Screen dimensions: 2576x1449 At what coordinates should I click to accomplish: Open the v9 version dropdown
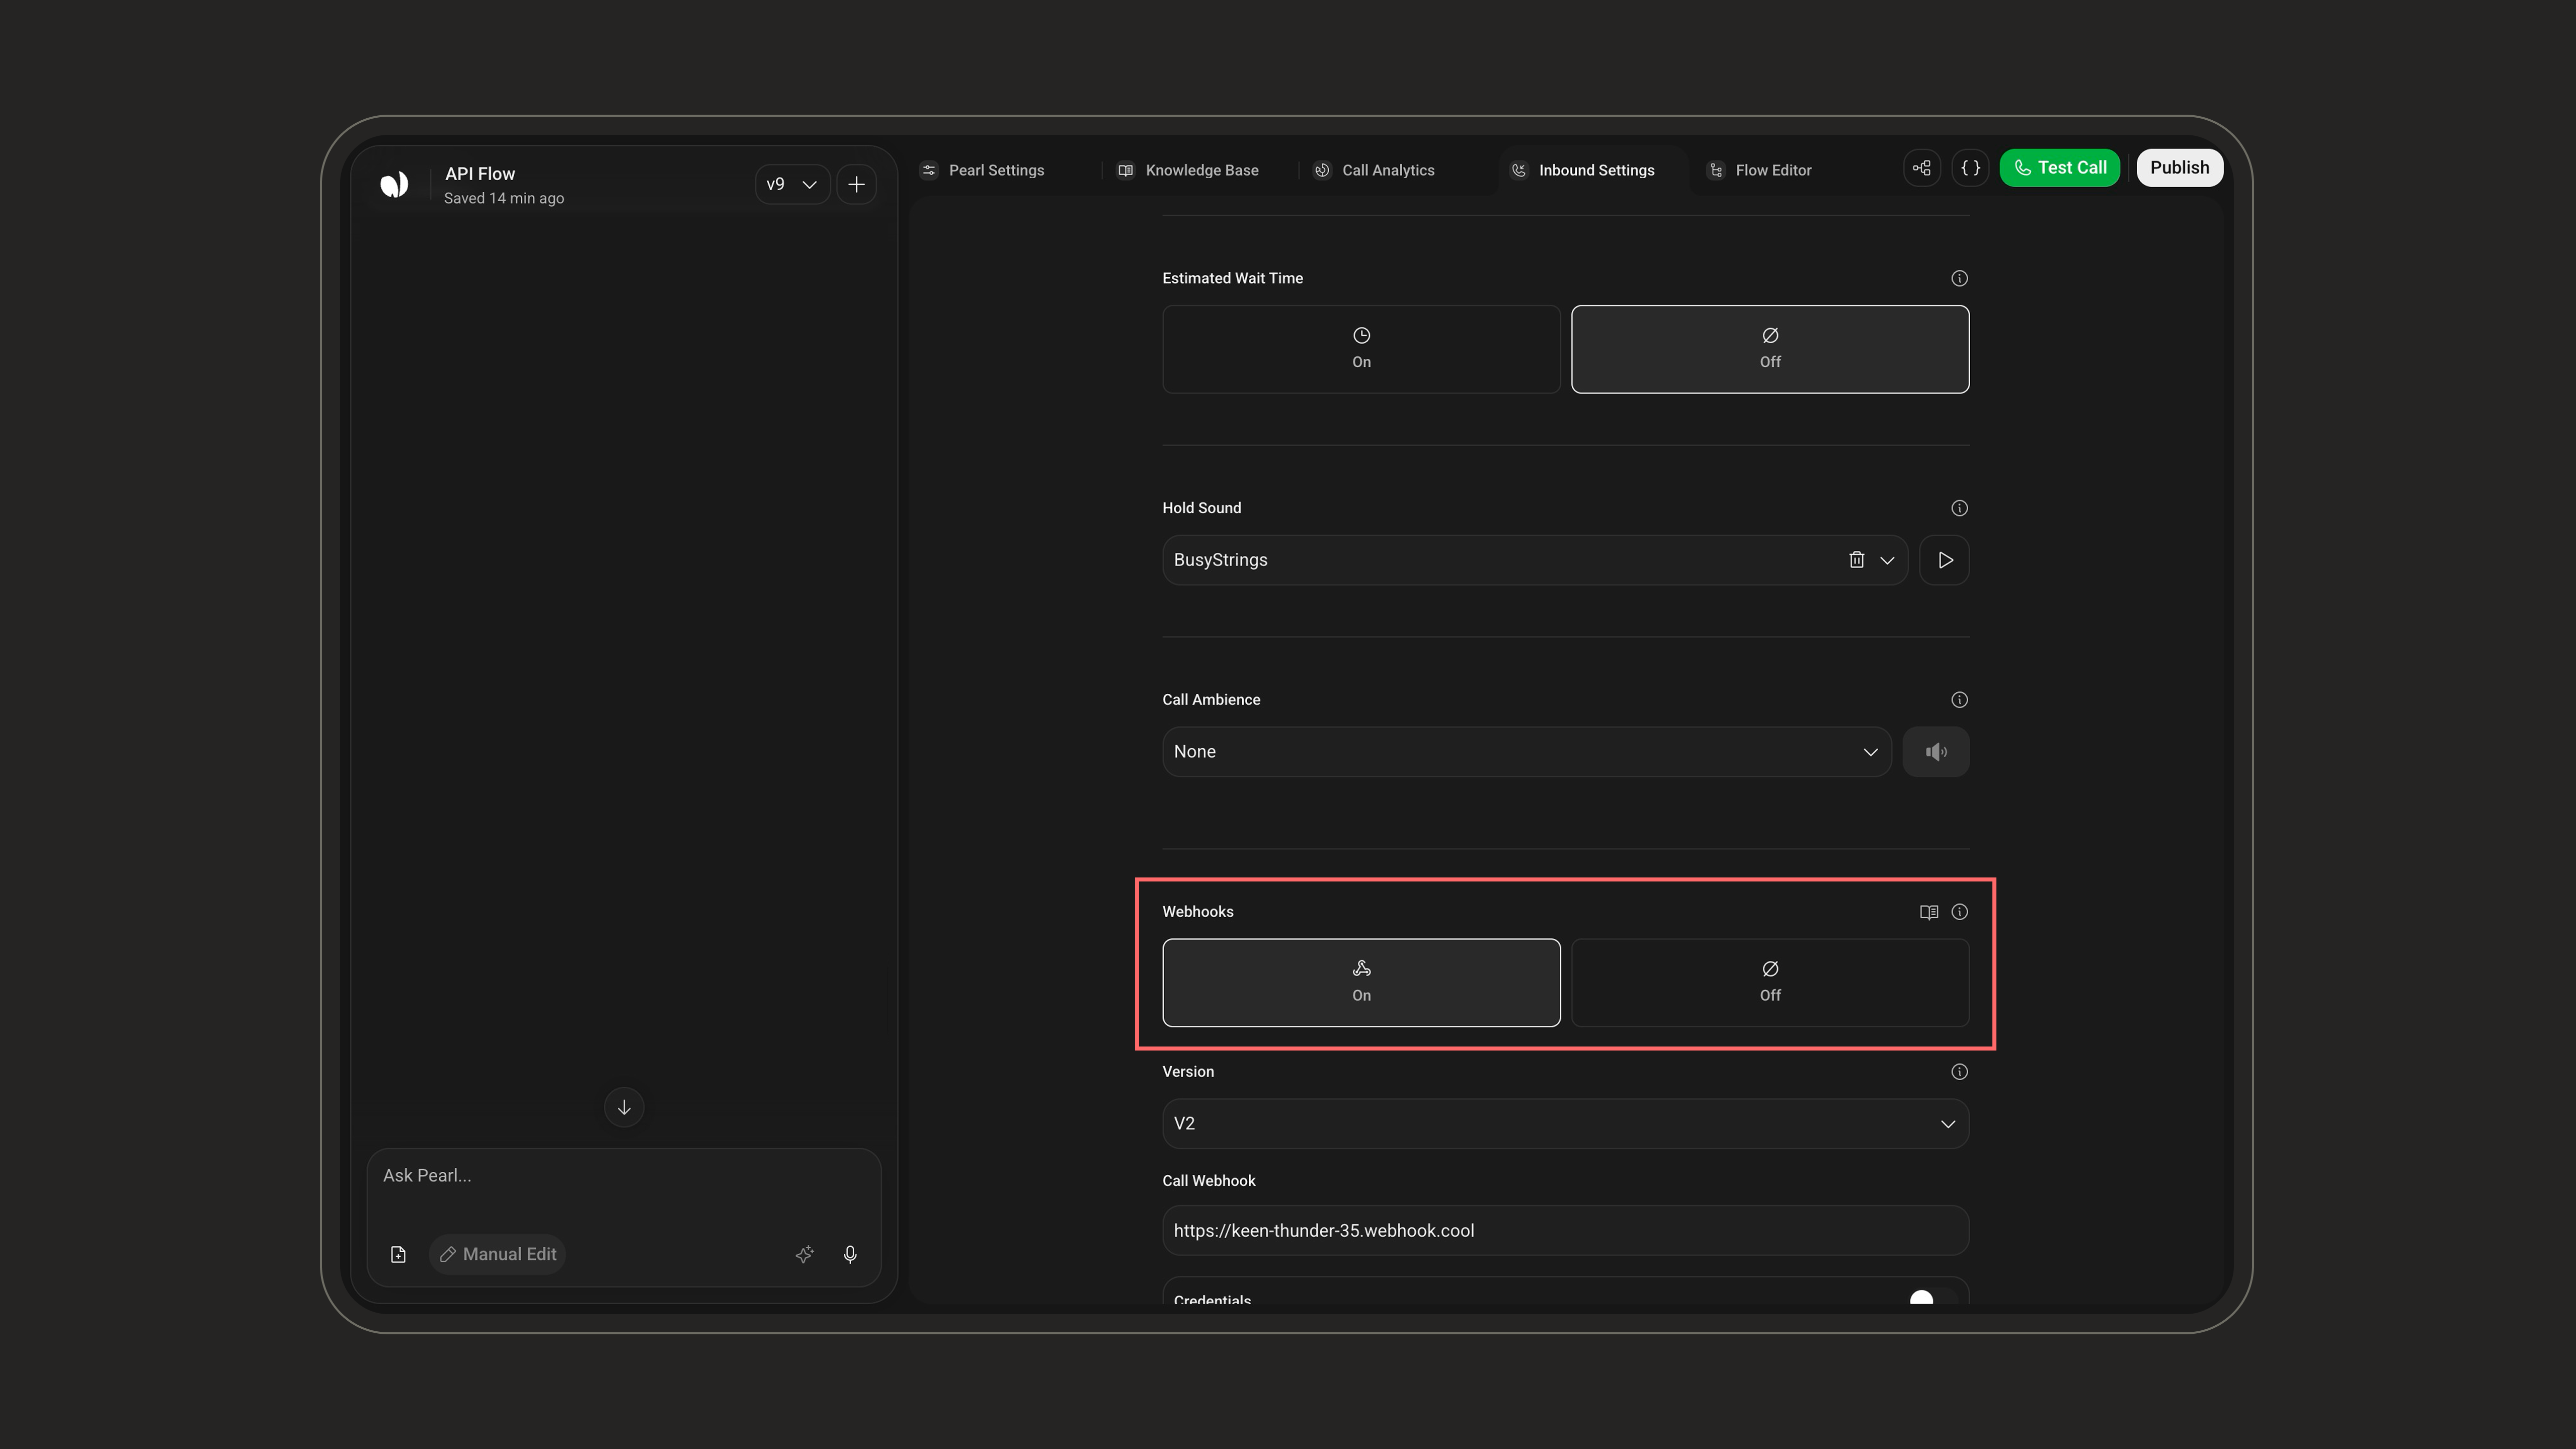[x=792, y=184]
